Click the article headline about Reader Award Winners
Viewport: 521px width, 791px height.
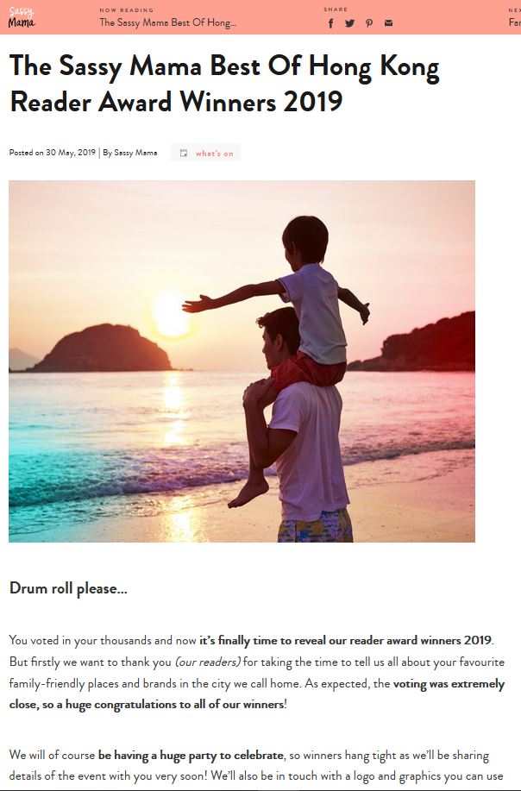click(x=224, y=84)
